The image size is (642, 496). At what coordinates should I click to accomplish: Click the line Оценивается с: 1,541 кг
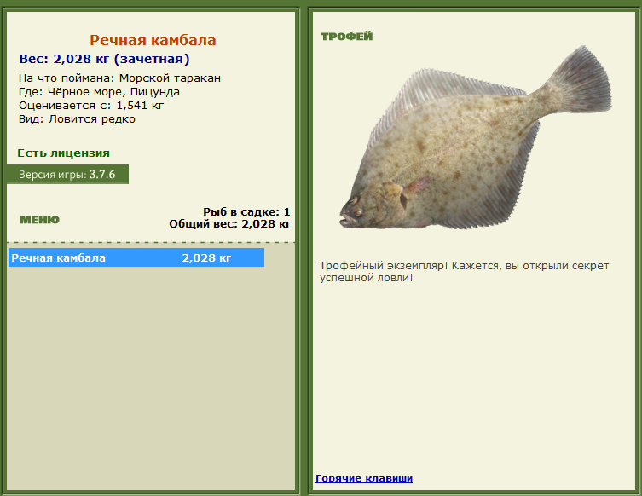(x=91, y=106)
